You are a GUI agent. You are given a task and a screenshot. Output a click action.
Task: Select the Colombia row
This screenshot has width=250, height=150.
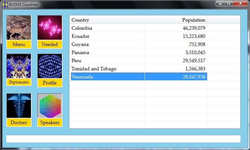point(107,28)
